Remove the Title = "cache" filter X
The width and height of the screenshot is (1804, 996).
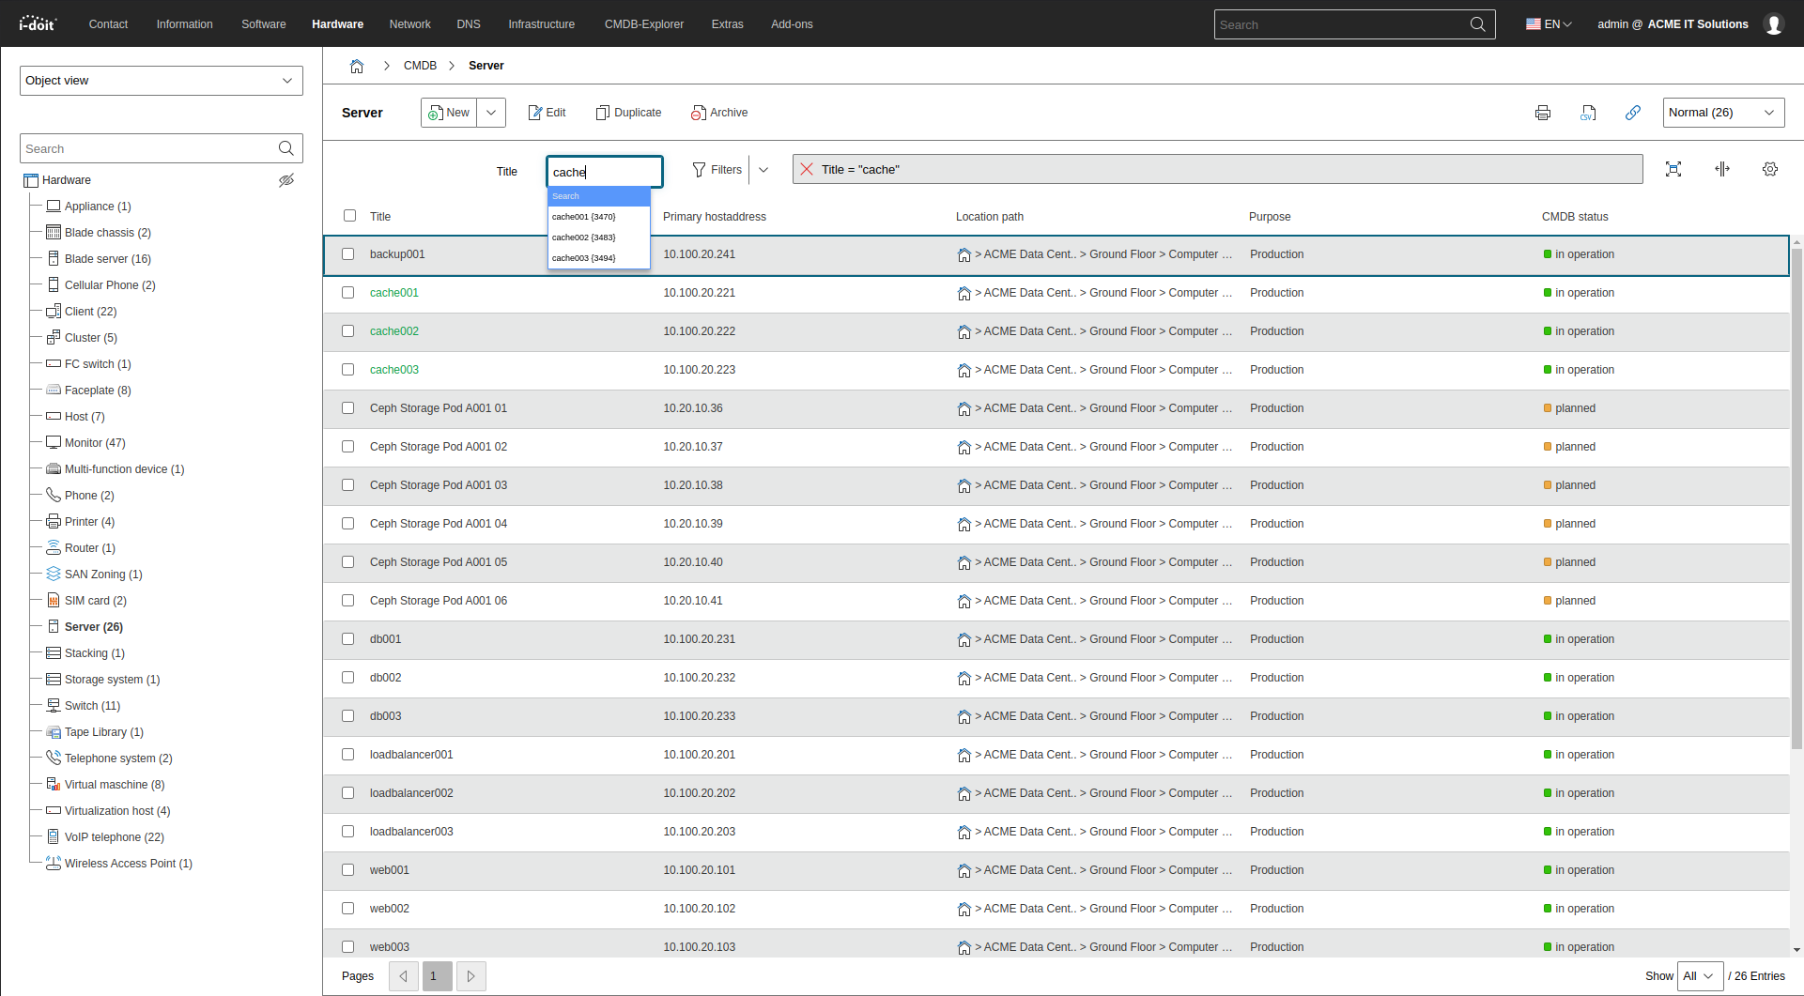pos(807,169)
